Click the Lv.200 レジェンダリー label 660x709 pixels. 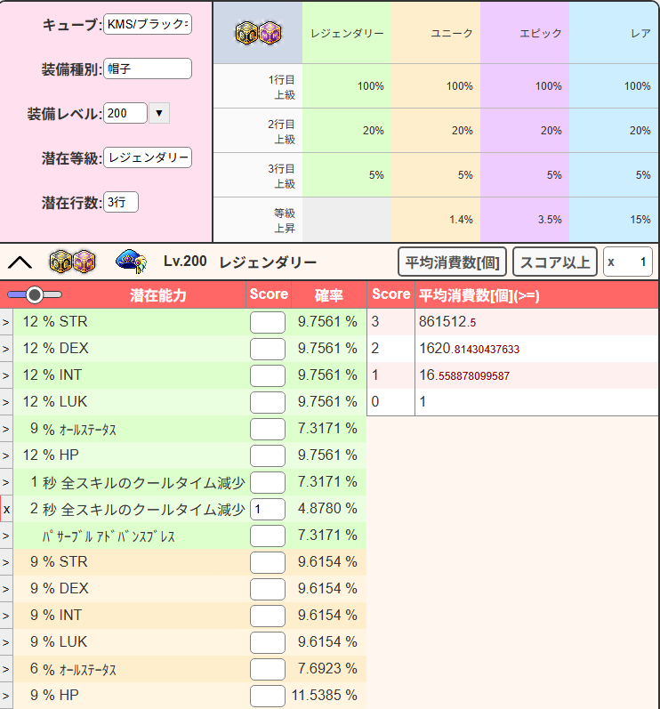240,262
